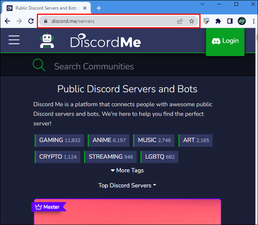Bookmark this page with star icon
258x225 pixels.
click(192, 21)
